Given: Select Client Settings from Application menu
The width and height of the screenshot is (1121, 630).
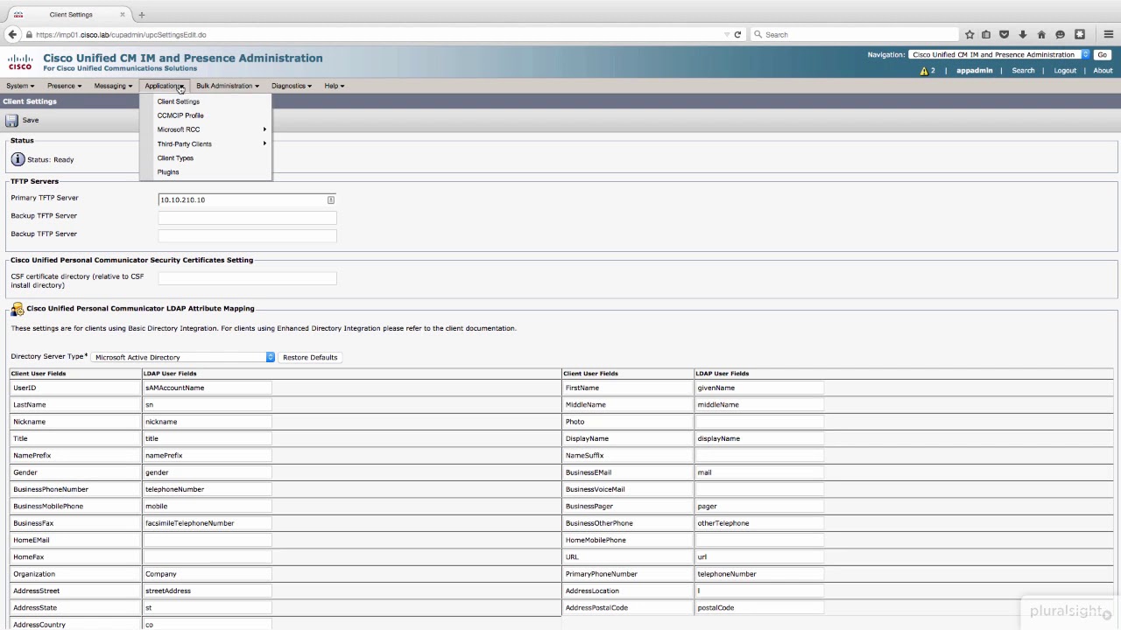Looking at the screenshot, I should click(179, 101).
